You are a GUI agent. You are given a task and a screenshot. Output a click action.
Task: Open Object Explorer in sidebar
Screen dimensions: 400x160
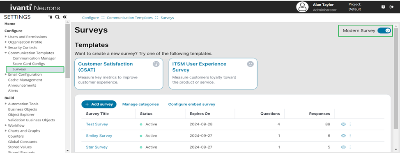point(21,115)
